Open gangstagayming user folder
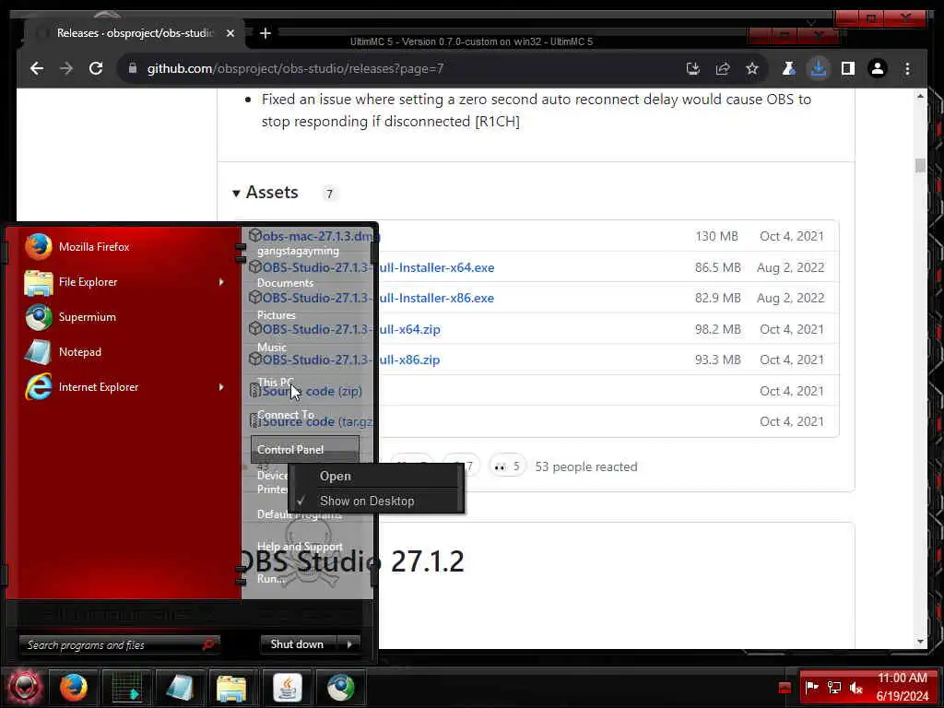944x708 pixels. click(x=298, y=251)
